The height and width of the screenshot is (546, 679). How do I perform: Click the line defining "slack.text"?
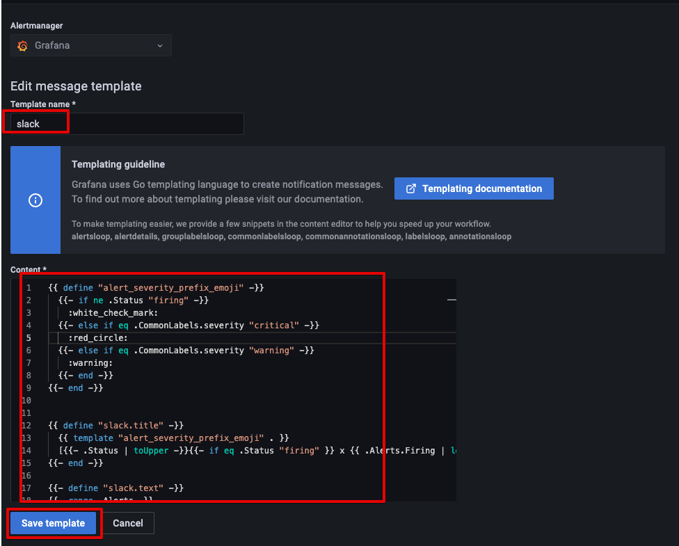(115, 488)
